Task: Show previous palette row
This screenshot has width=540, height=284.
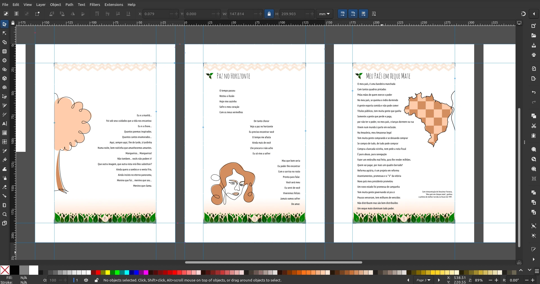Action: click(x=521, y=270)
